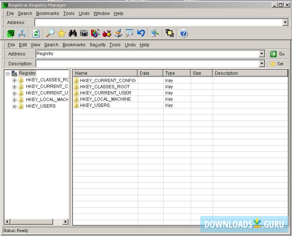Click the Set bookmark star icon

pos(273,64)
